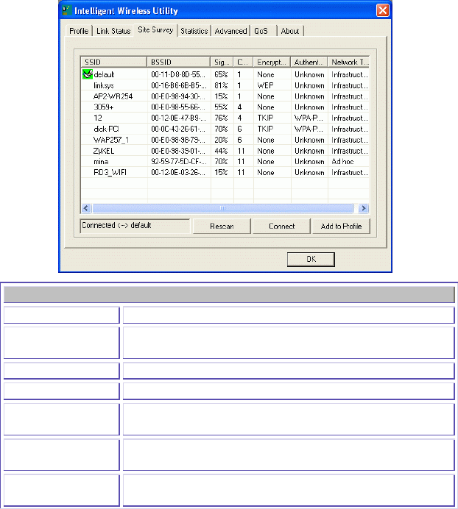Close the Intelligent Wireless Utility window
Screen dimensions: 458x509
(x=383, y=10)
